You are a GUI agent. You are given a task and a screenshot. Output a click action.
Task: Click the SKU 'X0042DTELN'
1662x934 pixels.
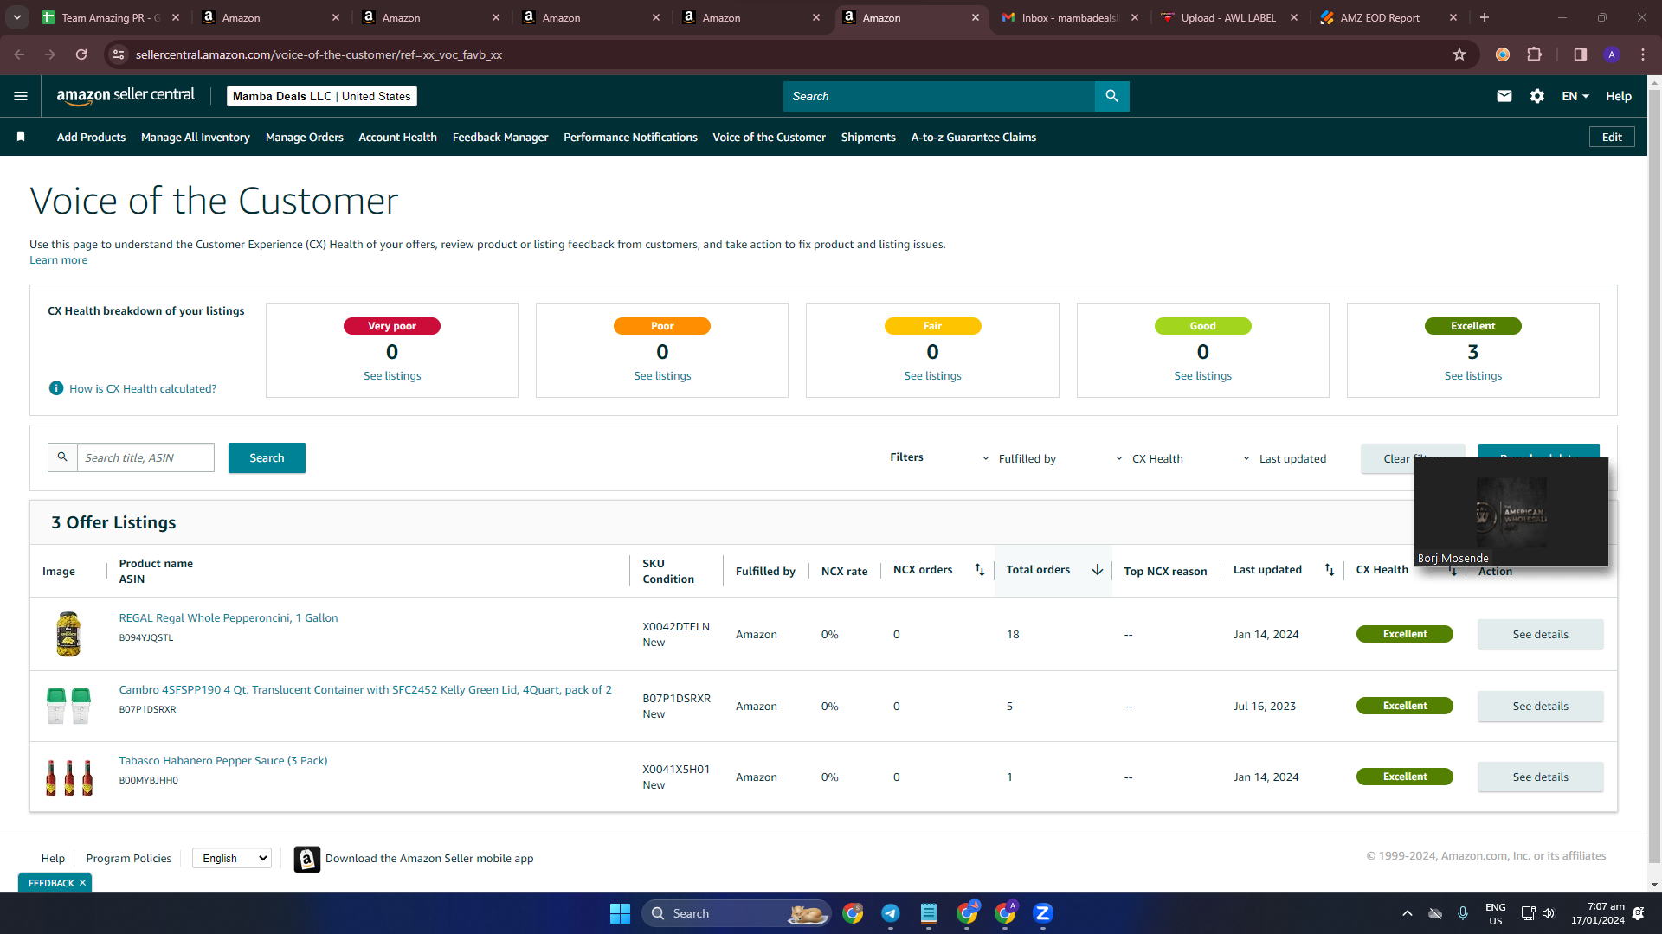click(676, 626)
